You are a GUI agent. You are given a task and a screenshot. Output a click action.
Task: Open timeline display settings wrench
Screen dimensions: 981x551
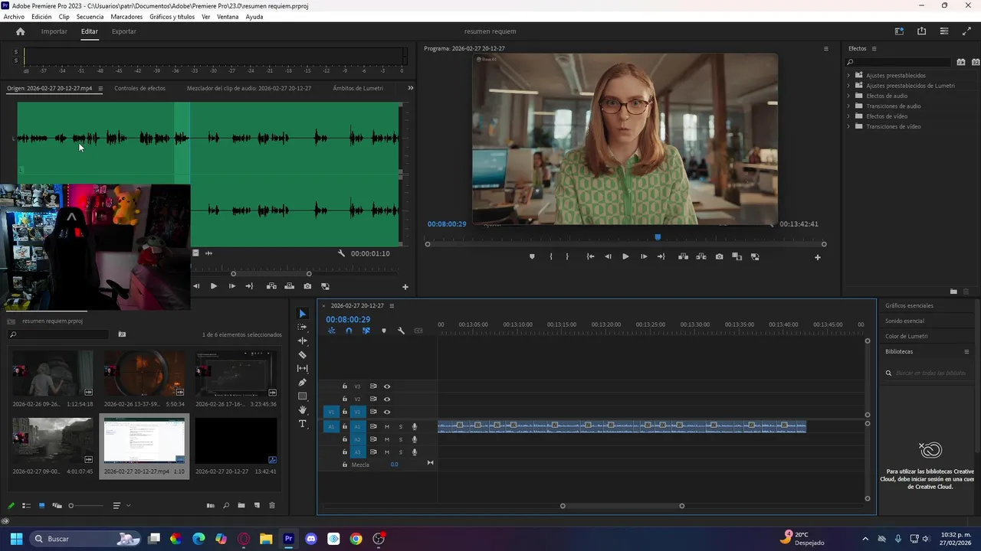click(x=401, y=331)
